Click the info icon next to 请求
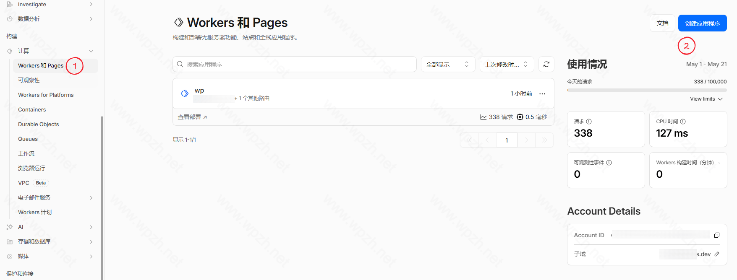The width and height of the screenshot is (737, 280). click(589, 122)
